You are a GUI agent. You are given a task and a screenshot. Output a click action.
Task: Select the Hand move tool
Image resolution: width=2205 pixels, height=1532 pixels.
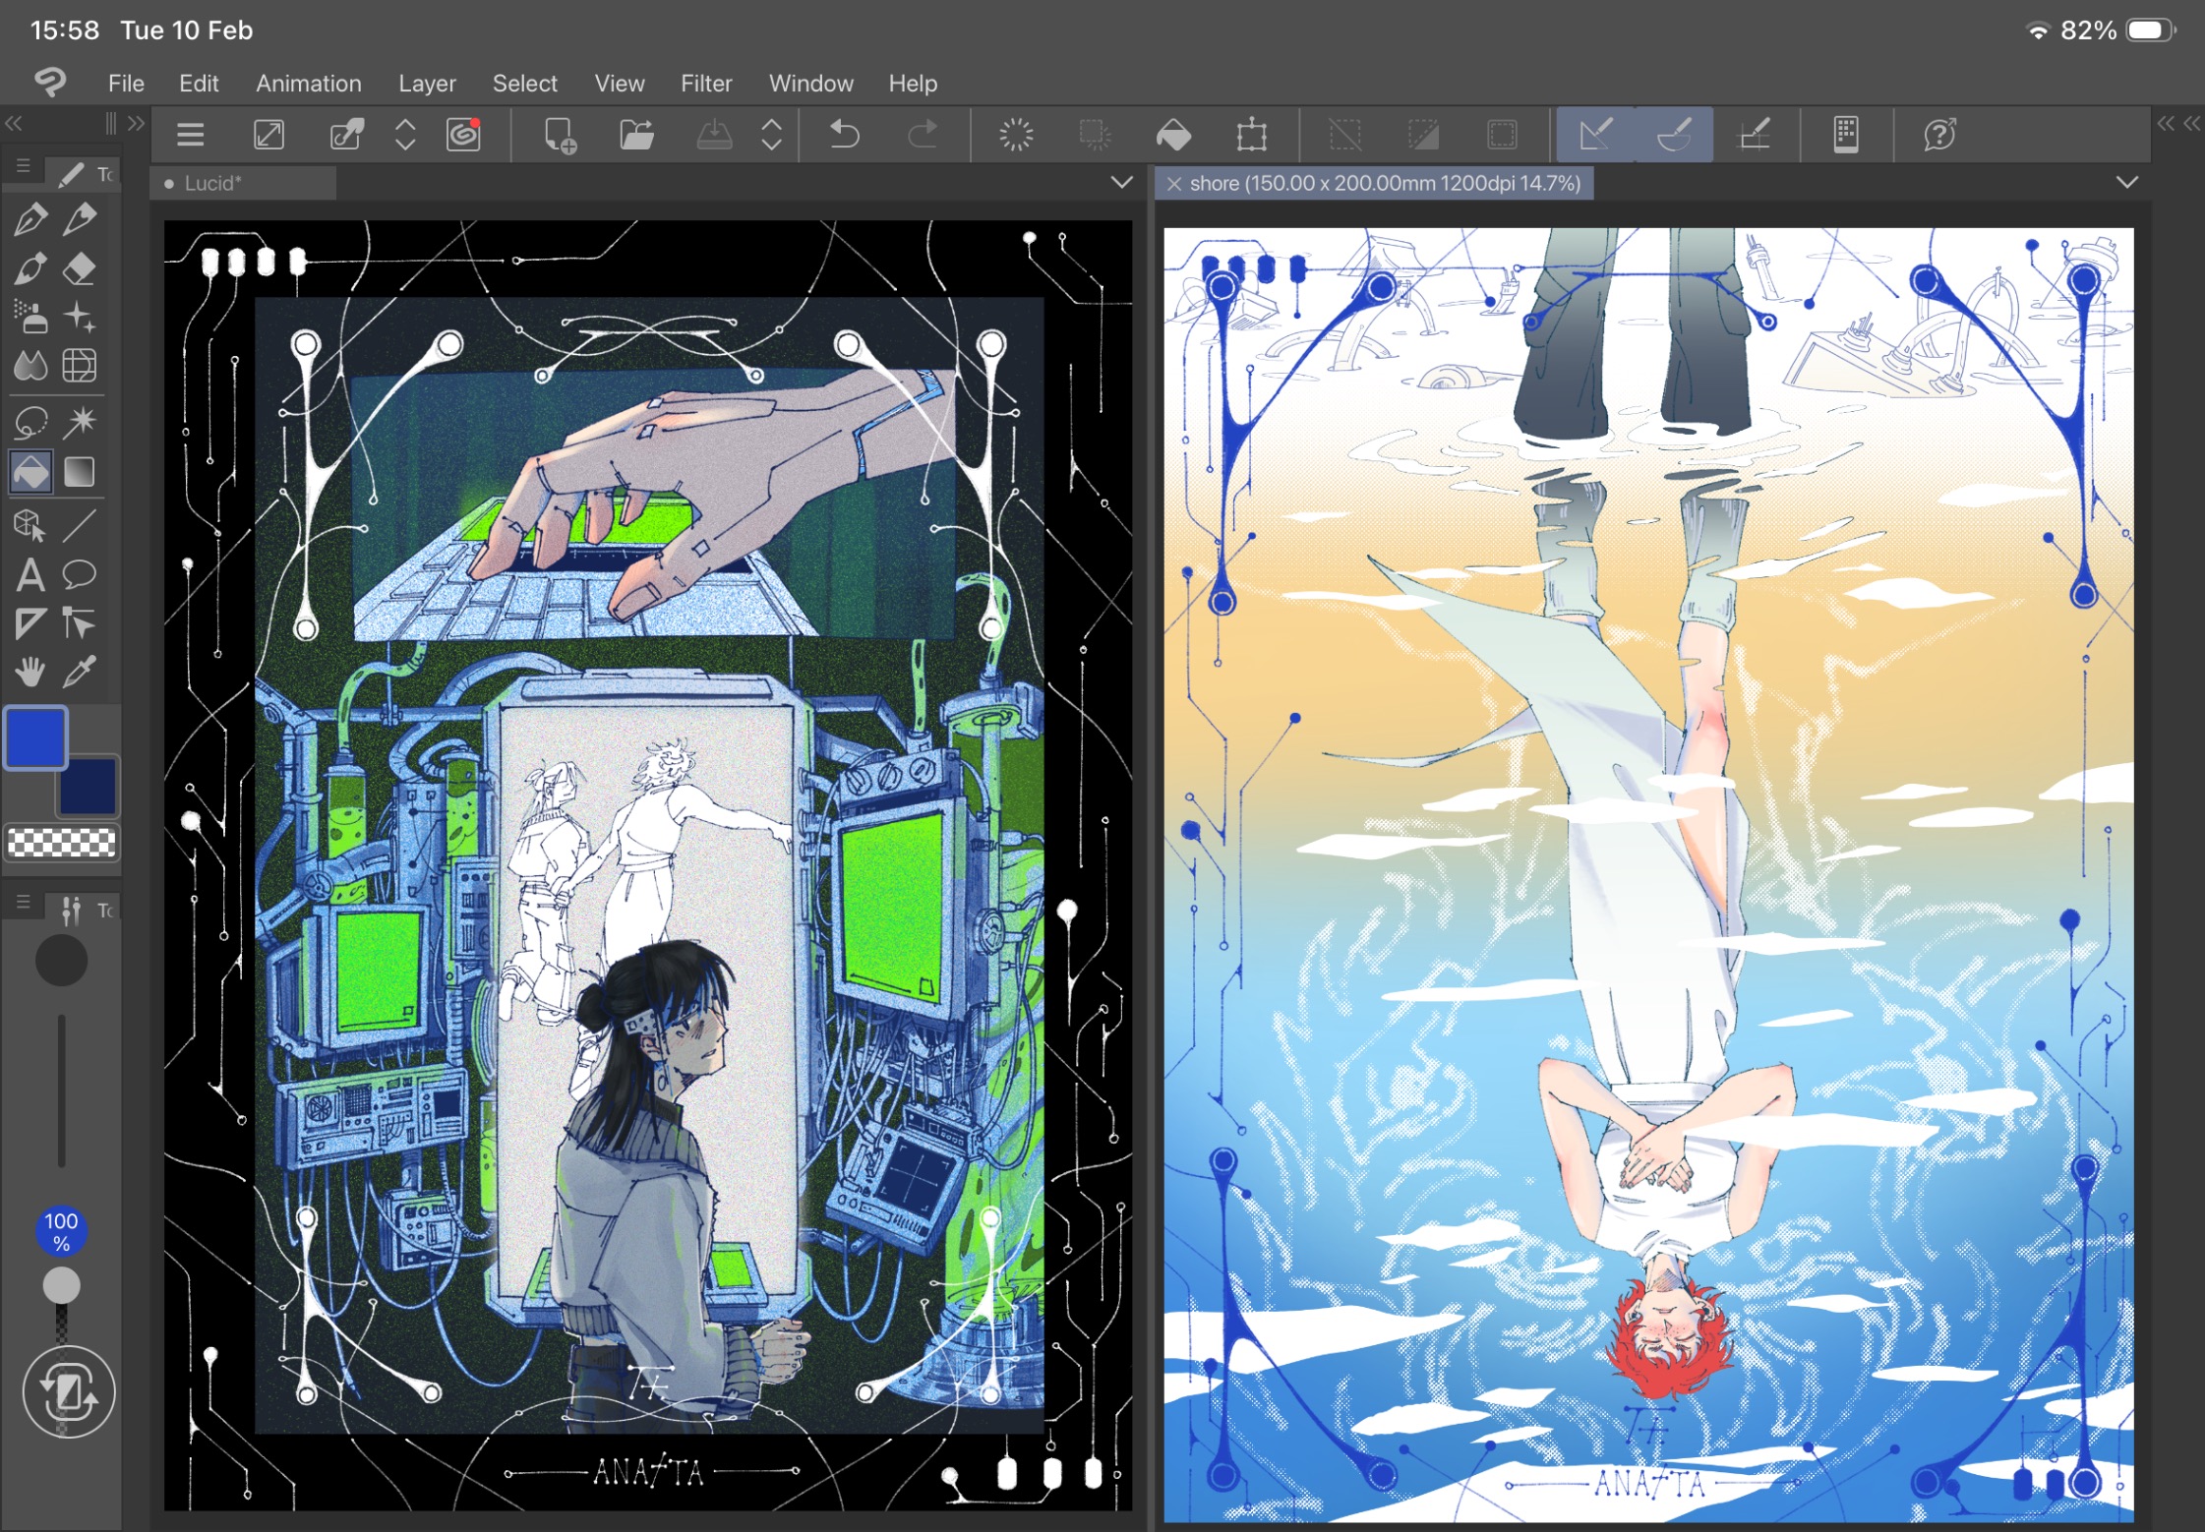(30, 672)
